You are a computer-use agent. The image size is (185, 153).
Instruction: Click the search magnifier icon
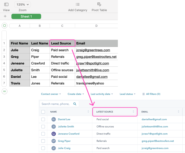[75, 104]
